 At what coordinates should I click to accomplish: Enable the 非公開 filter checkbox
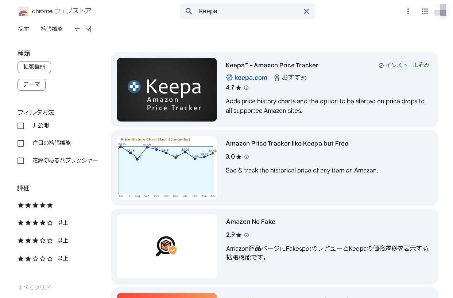click(x=21, y=126)
